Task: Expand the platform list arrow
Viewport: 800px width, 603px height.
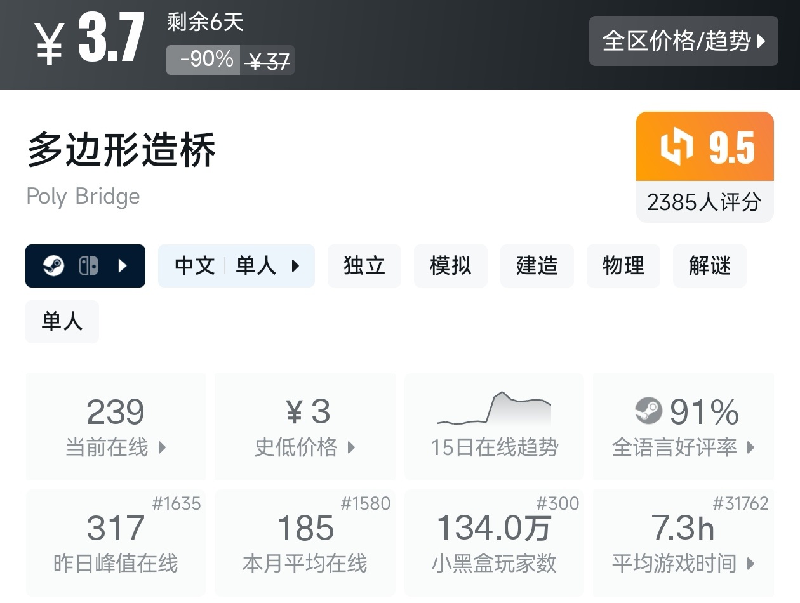Action: point(123,266)
